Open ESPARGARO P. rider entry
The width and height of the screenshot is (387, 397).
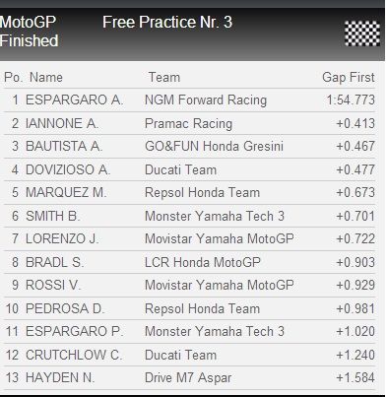coord(75,331)
